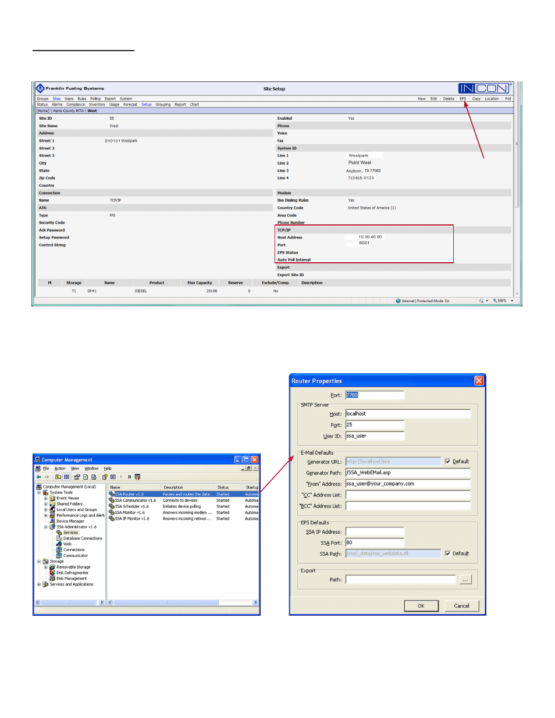The image size is (555, 718).
Task: Click SSA Monitor v1.6 service icon
Action: click(x=112, y=512)
